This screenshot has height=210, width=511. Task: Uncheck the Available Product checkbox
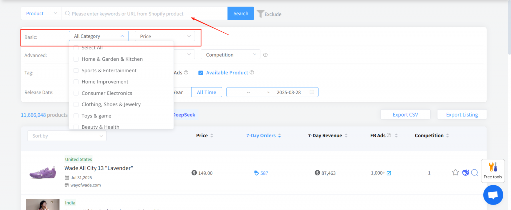tap(201, 73)
